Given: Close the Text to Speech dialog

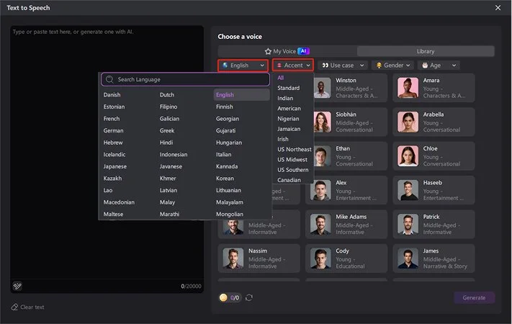Looking at the screenshot, I should 498,7.
